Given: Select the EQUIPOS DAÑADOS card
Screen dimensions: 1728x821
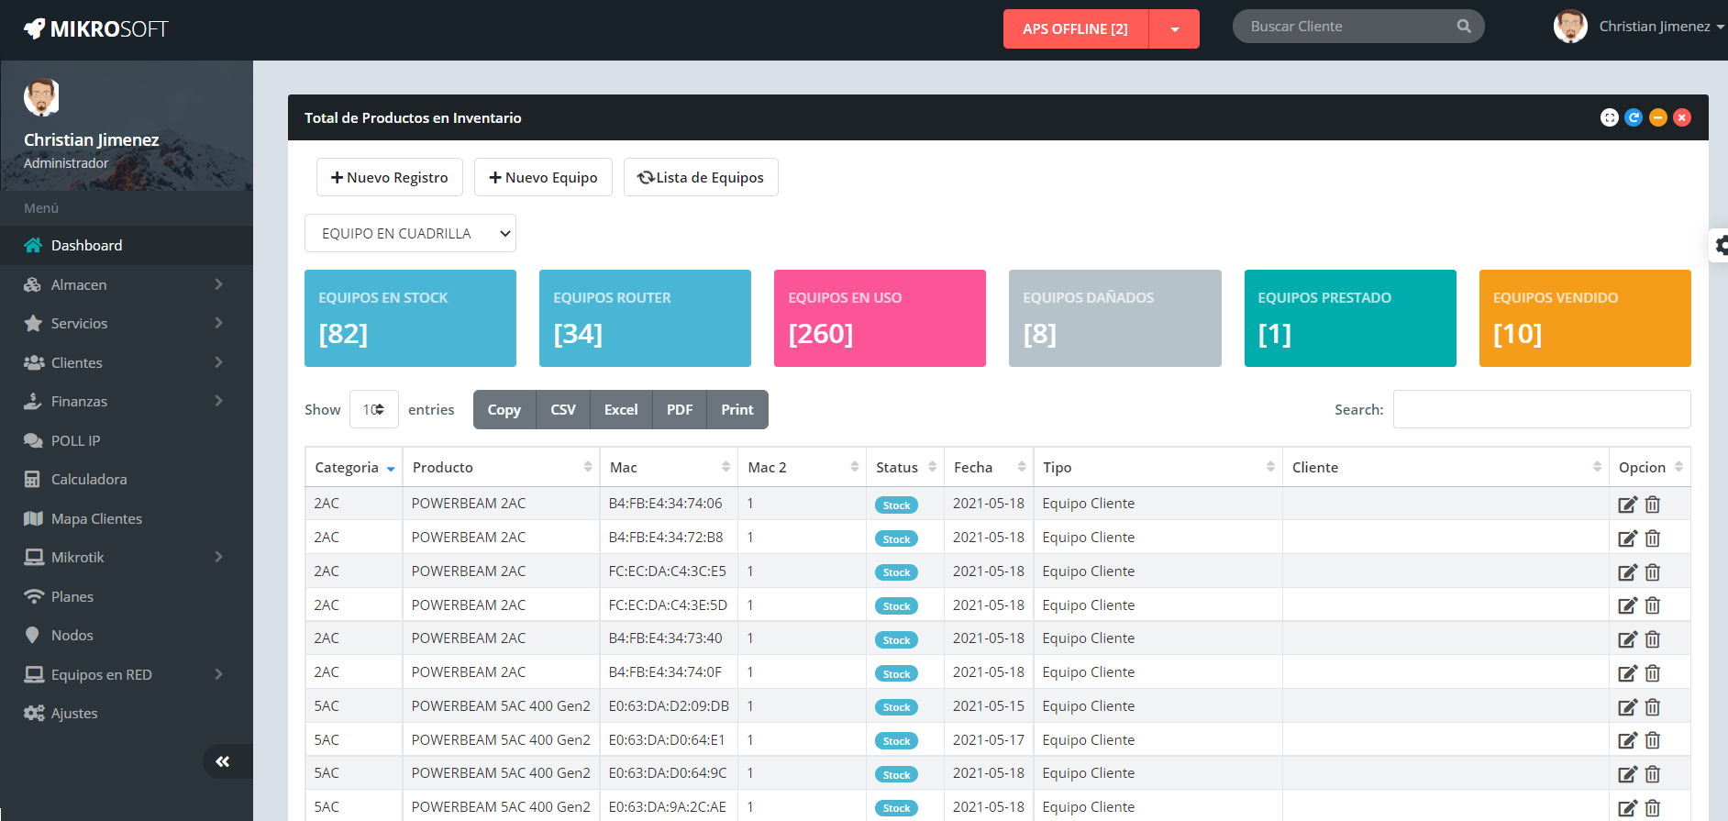Looking at the screenshot, I should [x=1115, y=318].
